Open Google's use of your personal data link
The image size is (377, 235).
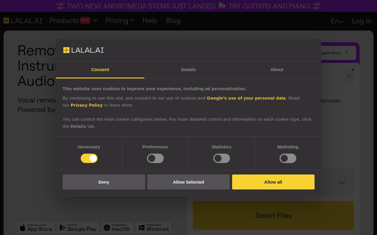point(246,98)
